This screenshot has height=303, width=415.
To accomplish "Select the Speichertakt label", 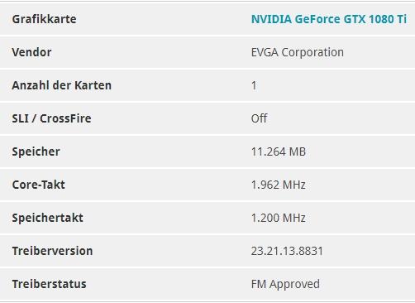I will (x=47, y=218).
